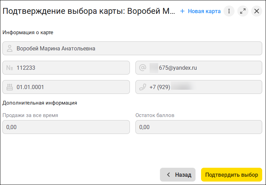Click the Остаток баллов value field
This screenshot has height=185, width=266.
199,127
